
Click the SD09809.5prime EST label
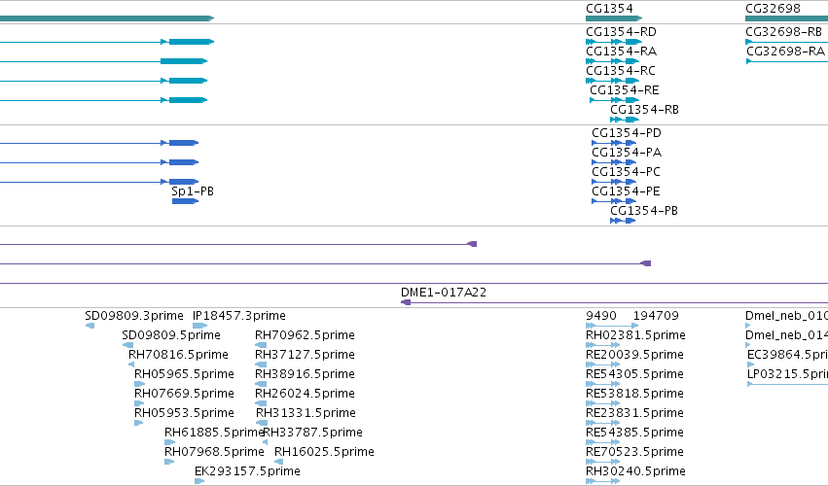171,335
